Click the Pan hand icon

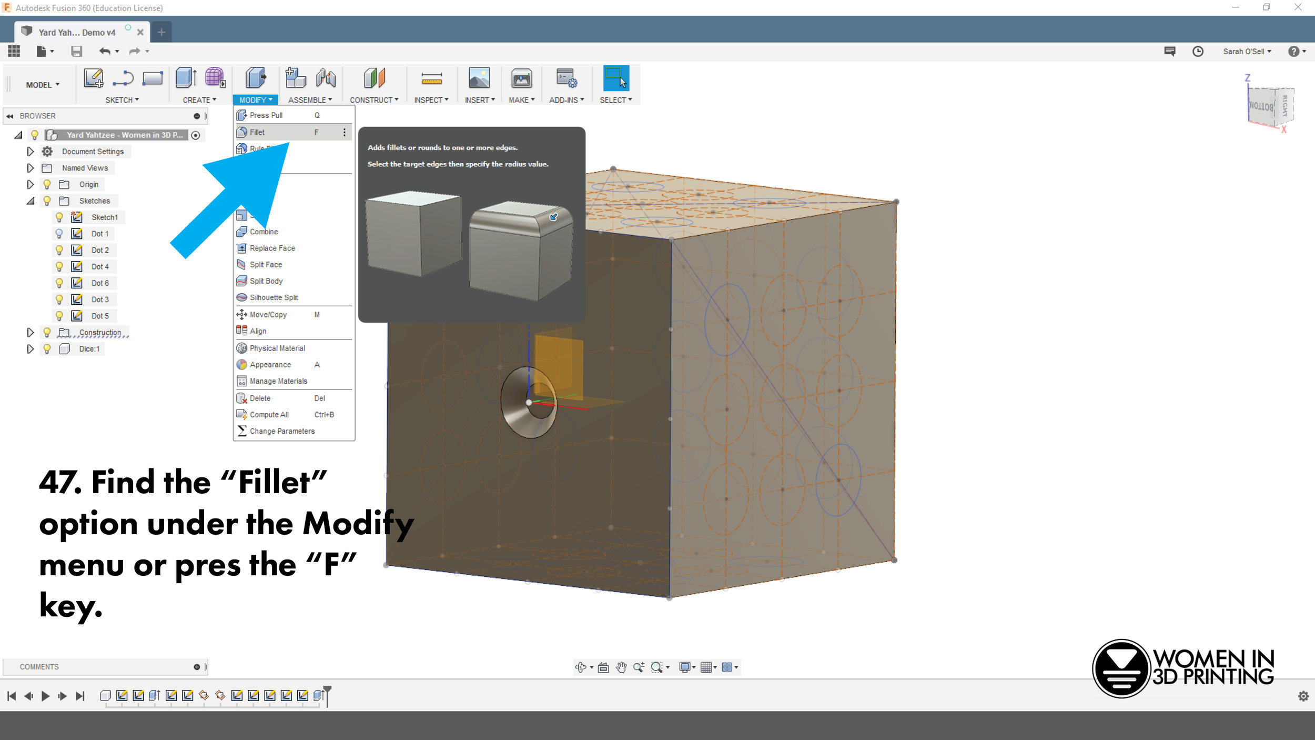pos(621,667)
